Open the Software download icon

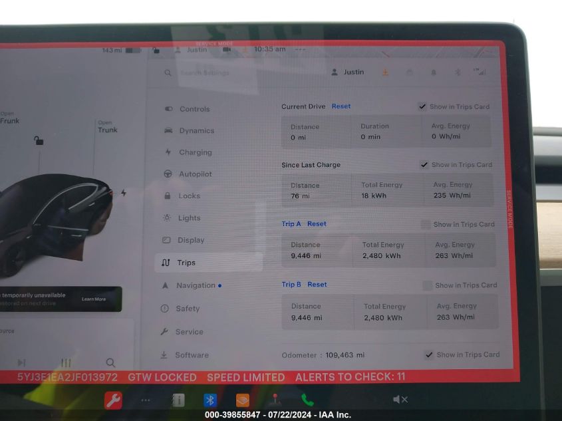click(x=168, y=354)
